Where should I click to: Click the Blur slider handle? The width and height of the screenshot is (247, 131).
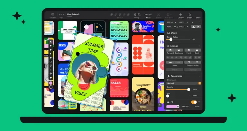click(168, 96)
